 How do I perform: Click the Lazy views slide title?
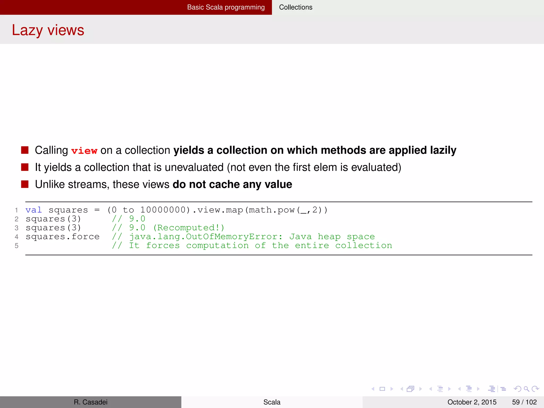[x=48, y=30]
